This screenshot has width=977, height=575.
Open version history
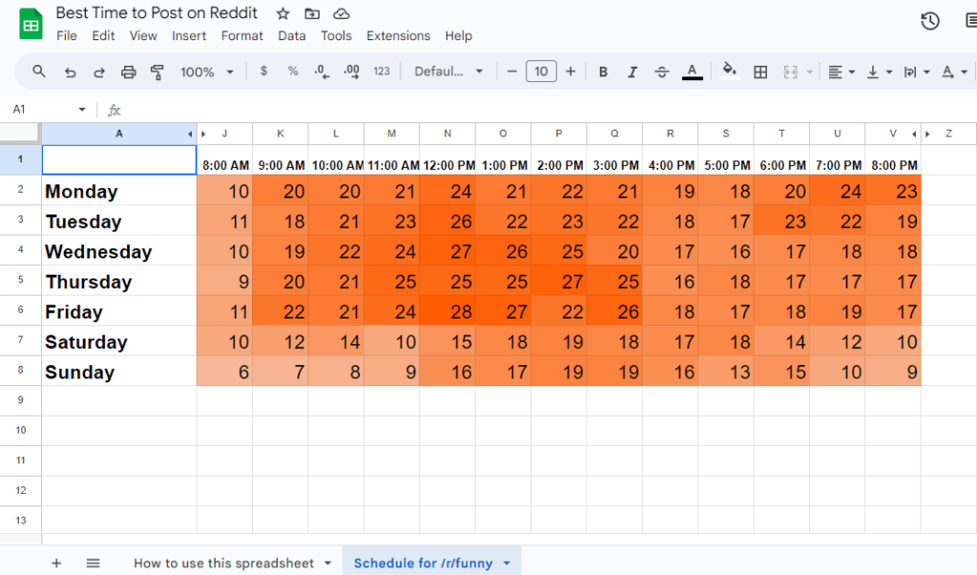[930, 19]
